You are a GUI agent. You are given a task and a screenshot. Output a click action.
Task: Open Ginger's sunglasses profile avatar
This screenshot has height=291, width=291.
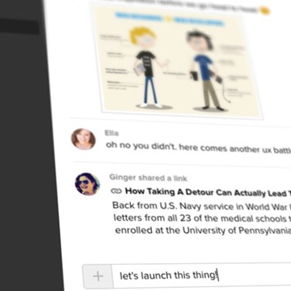coord(87,184)
